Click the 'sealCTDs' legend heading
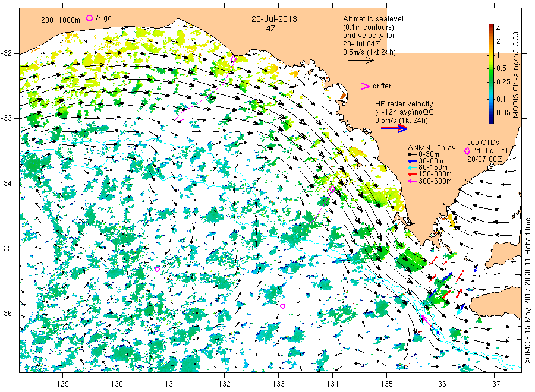 point(483,143)
